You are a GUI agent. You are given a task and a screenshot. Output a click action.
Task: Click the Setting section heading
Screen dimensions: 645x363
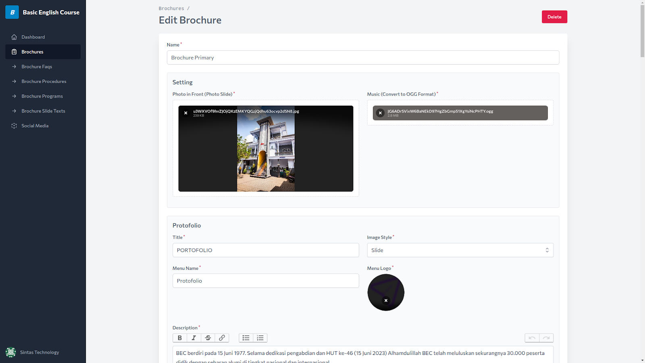coord(183,82)
